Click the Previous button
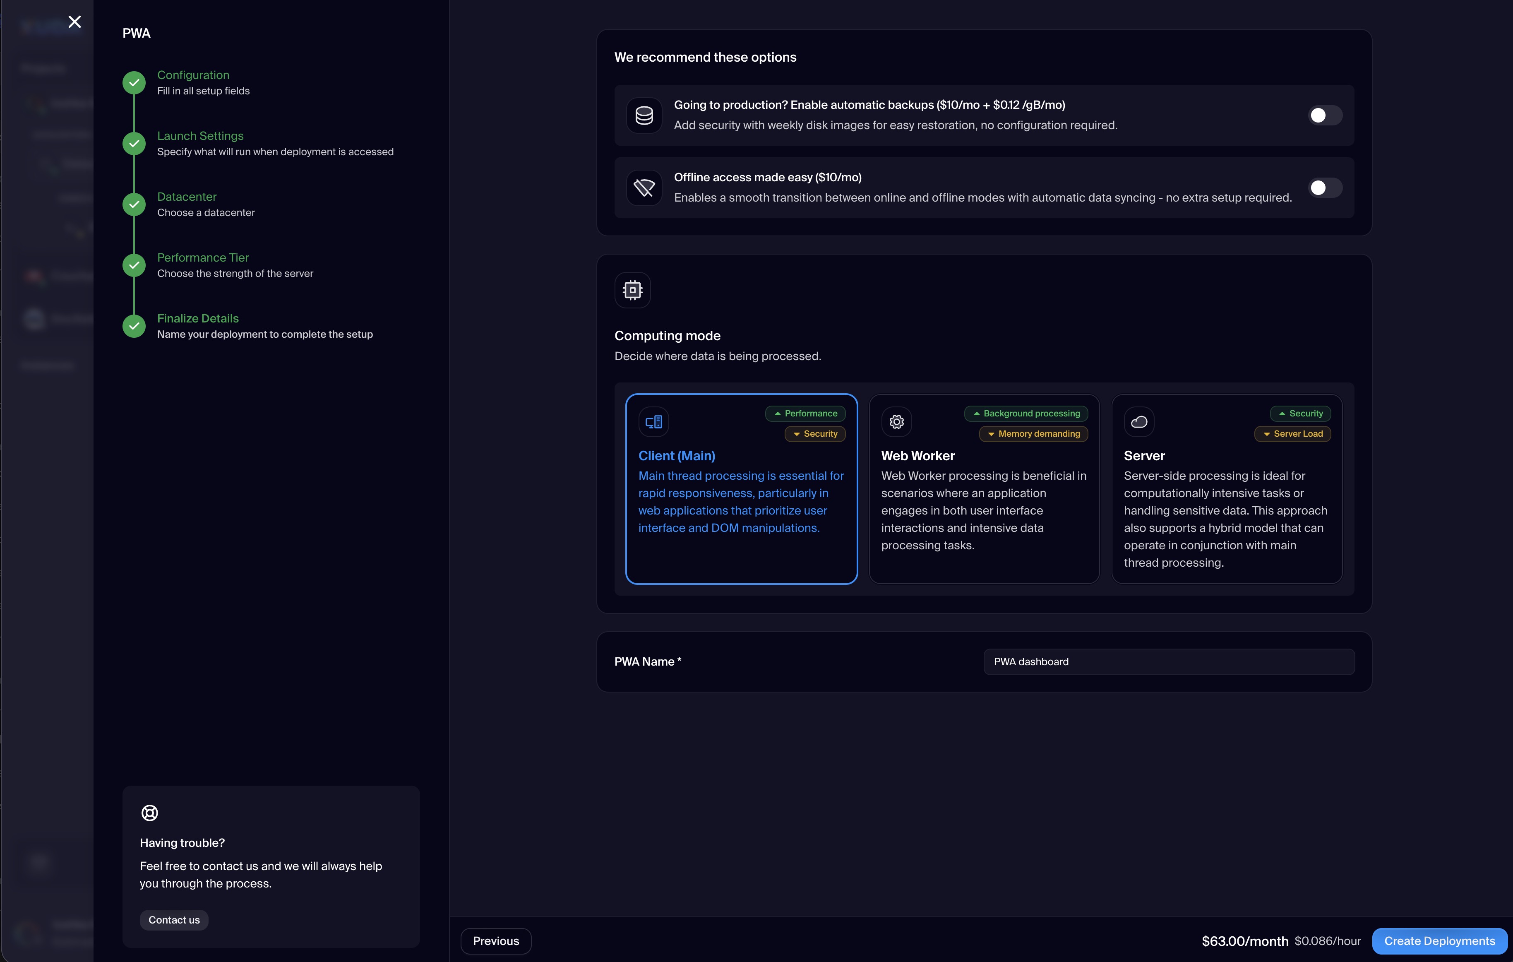This screenshot has height=962, width=1513. (496, 940)
